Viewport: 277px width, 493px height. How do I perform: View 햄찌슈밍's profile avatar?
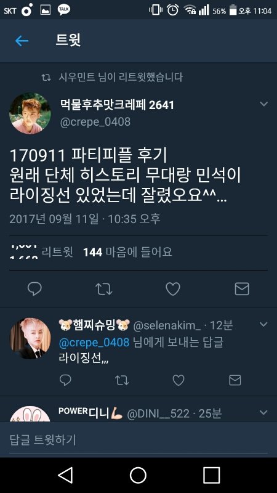click(x=30, y=338)
